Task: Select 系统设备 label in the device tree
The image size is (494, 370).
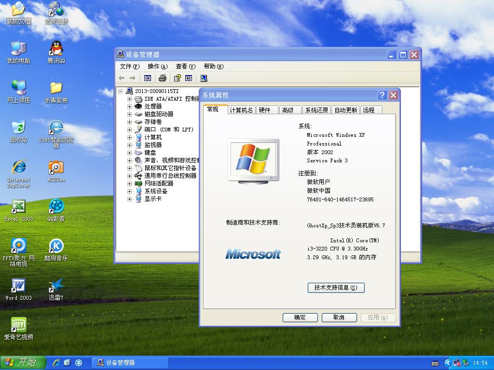Action: (x=156, y=191)
